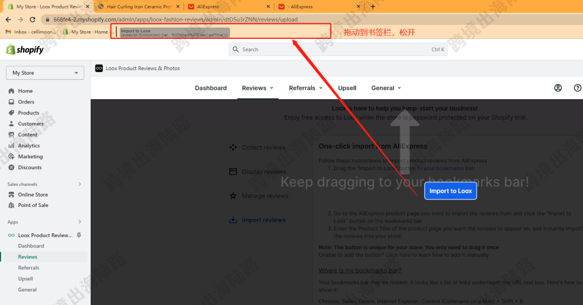Switch to Hair Curling Iron browser tab

(139, 6)
